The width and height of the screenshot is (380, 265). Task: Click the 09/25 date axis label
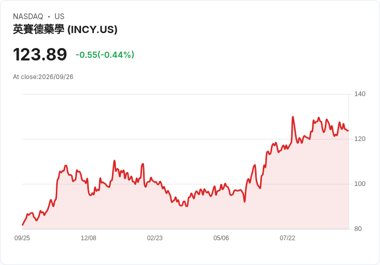pyautogui.click(x=22, y=238)
